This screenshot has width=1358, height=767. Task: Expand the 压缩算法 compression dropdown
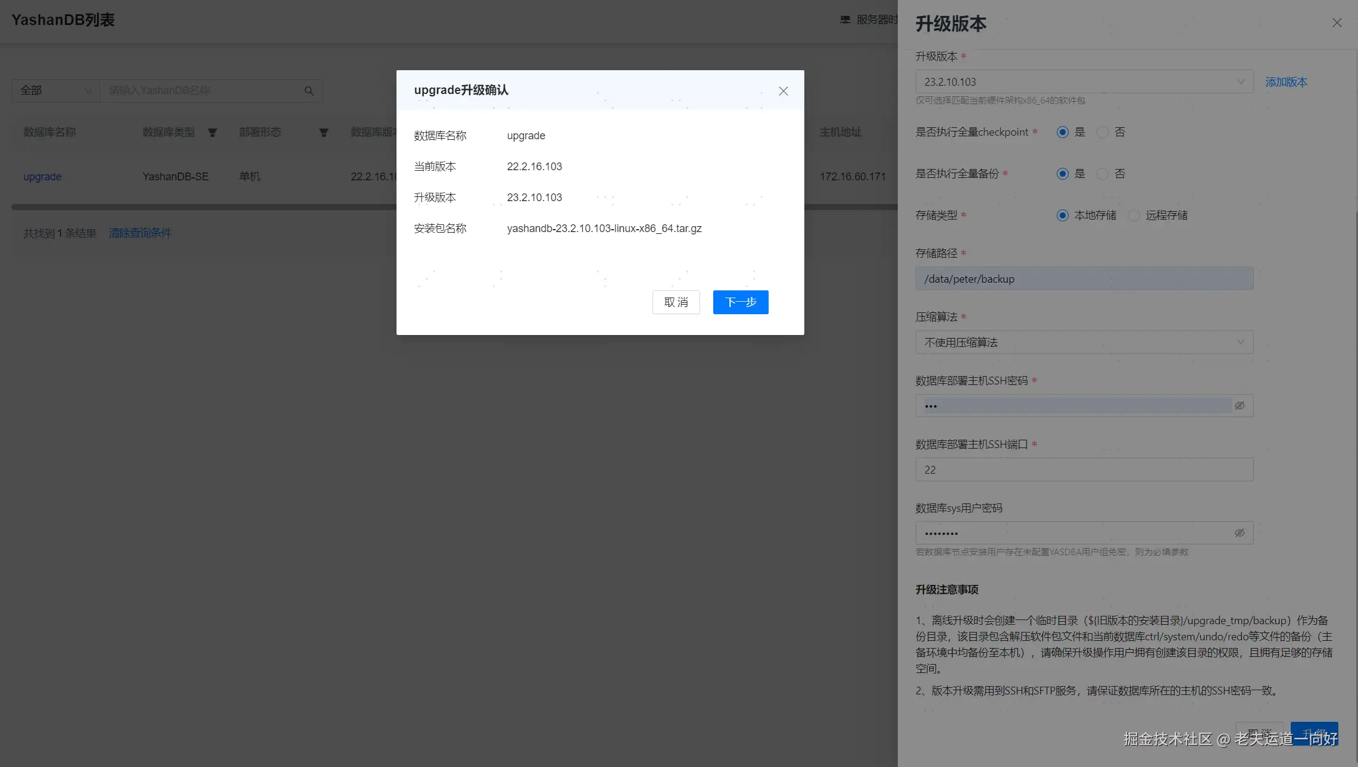coord(1084,342)
